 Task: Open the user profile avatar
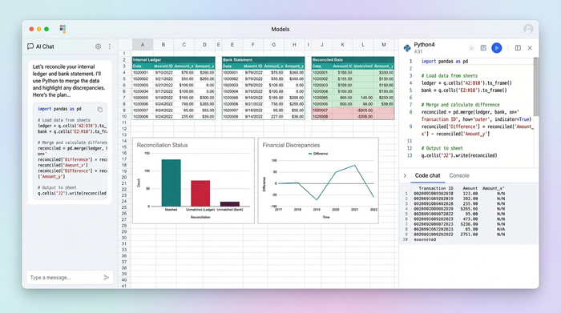point(528,29)
